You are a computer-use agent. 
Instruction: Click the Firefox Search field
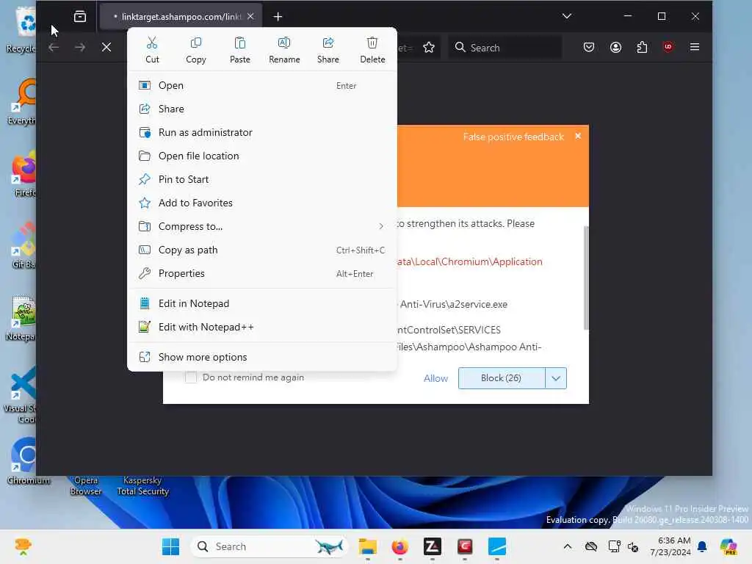point(505,48)
